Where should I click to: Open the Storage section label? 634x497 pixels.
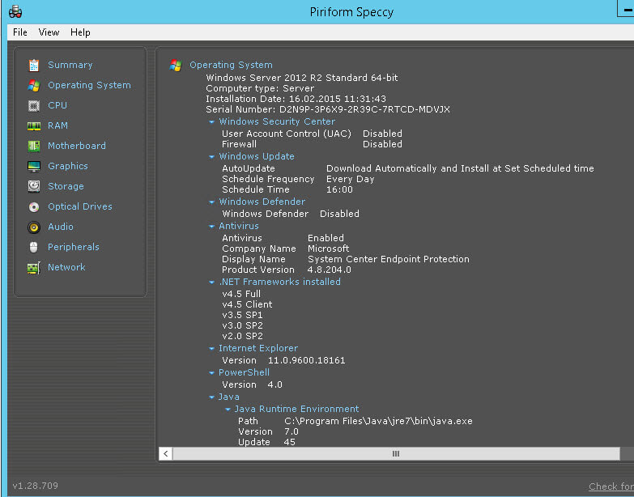(66, 186)
